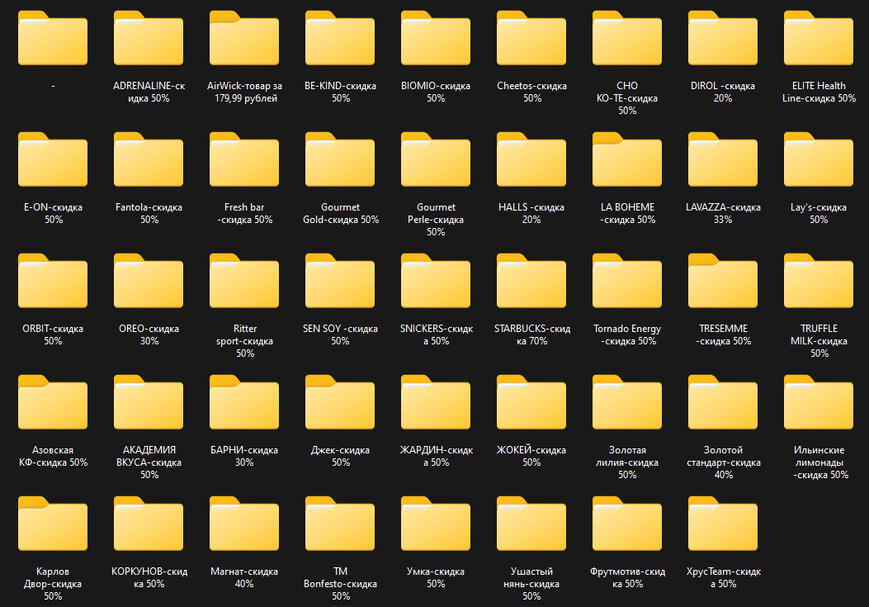Image resolution: width=869 pixels, height=607 pixels.
Task: Select the DIROL -скидка 20% folder
Action: [723, 38]
